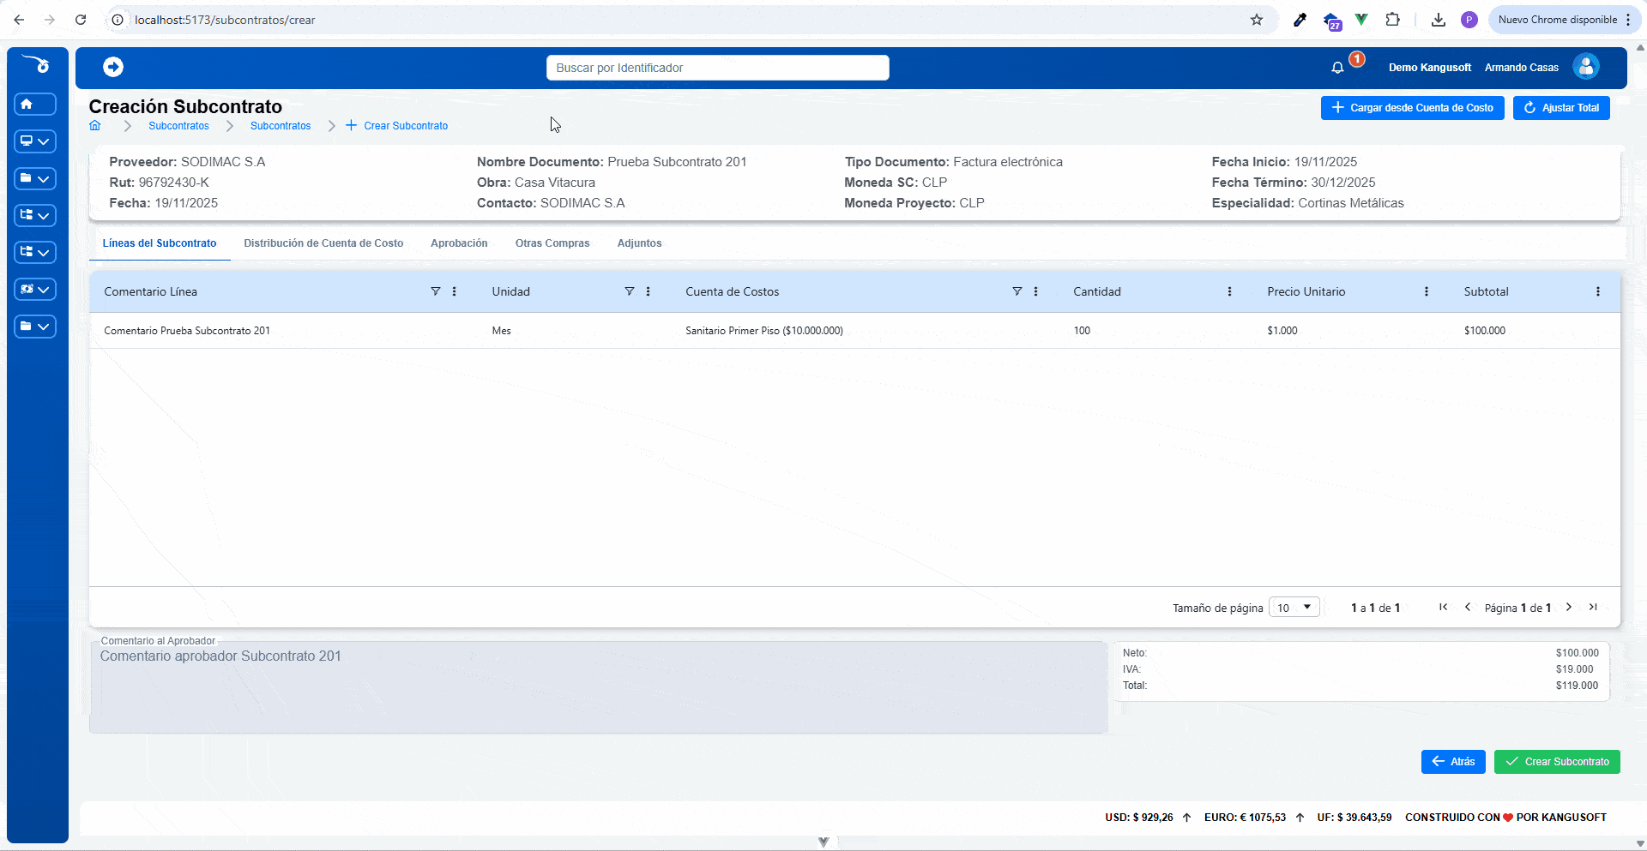Click the Total $119.000 amount
The width and height of the screenshot is (1647, 851).
click(x=1577, y=686)
